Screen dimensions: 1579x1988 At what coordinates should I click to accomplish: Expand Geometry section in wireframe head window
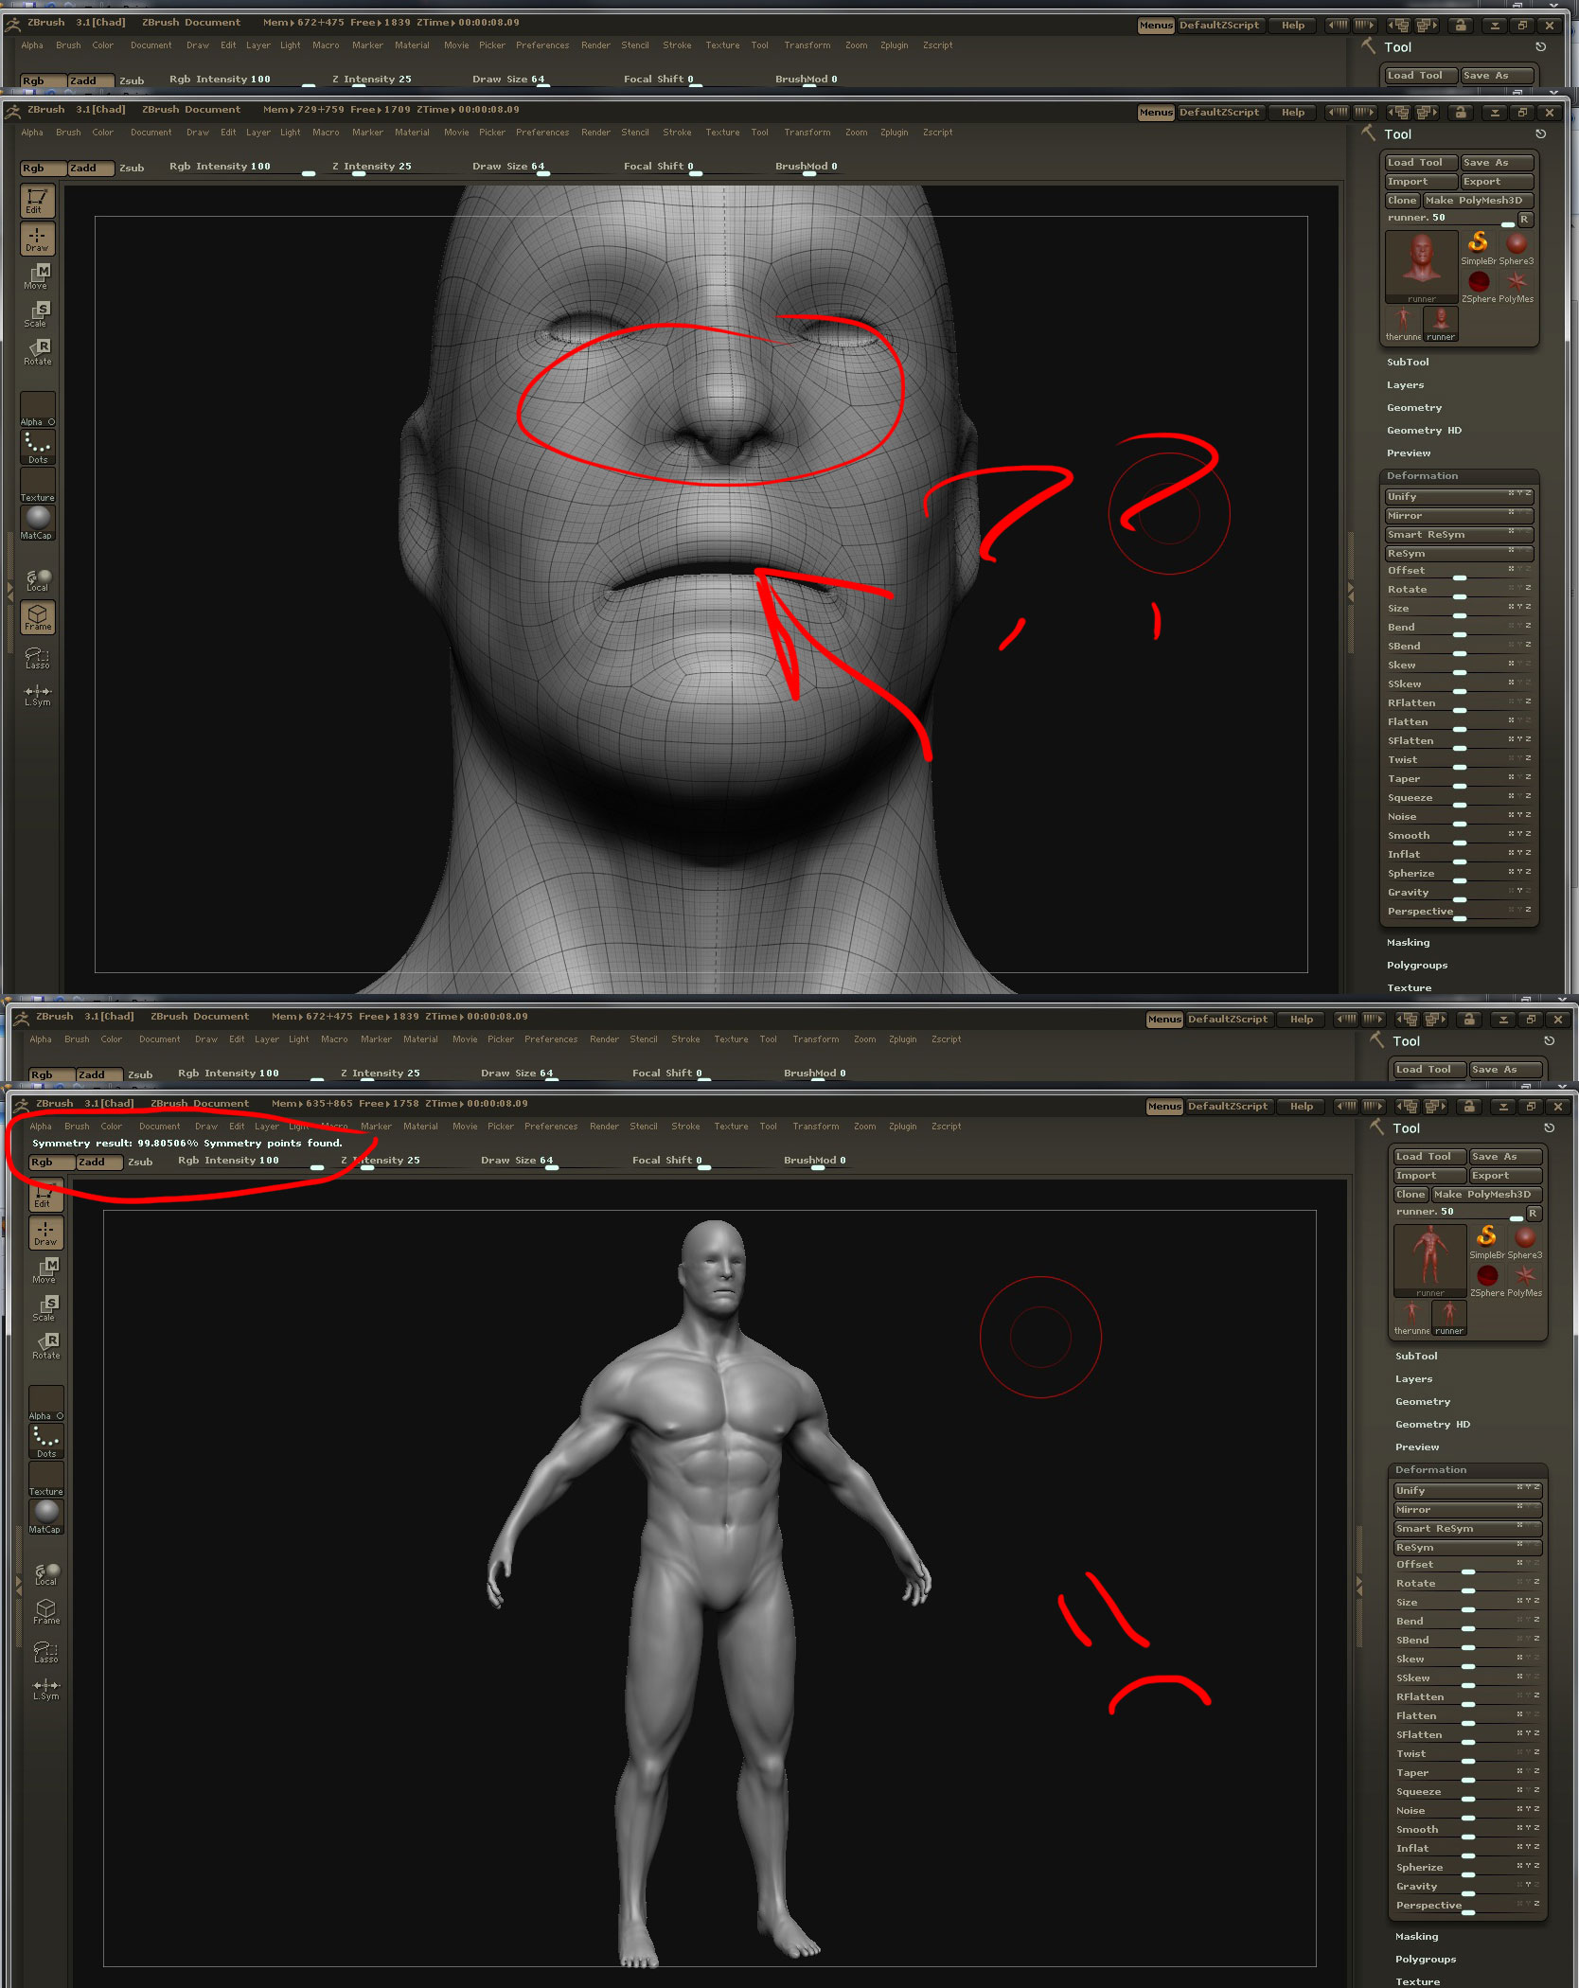tap(1414, 408)
